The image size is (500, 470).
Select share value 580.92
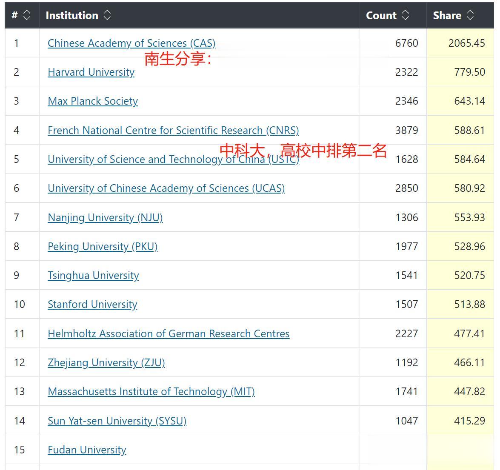pos(470,188)
